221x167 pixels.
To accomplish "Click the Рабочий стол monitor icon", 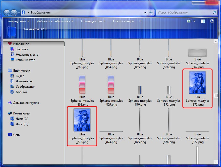I will click(13, 60).
